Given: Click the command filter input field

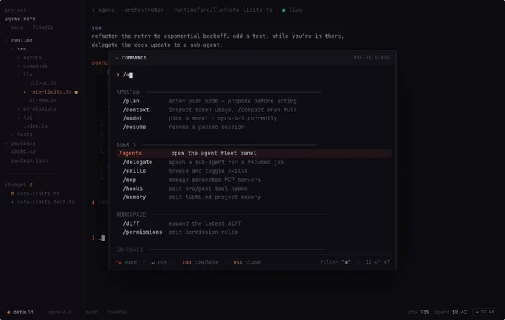Looking at the screenshot, I should tap(252, 75).
